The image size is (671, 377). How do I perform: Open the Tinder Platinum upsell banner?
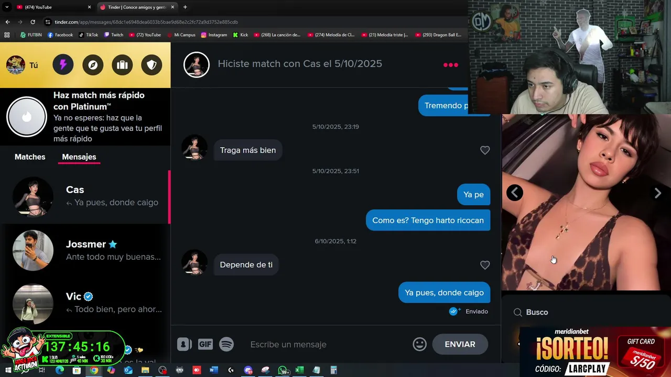pos(85,117)
